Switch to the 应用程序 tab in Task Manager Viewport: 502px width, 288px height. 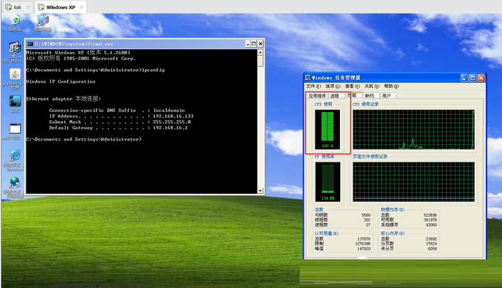coord(317,96)
